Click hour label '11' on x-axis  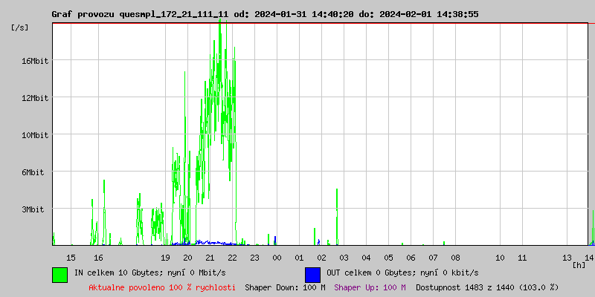click(x=523, y=258)
